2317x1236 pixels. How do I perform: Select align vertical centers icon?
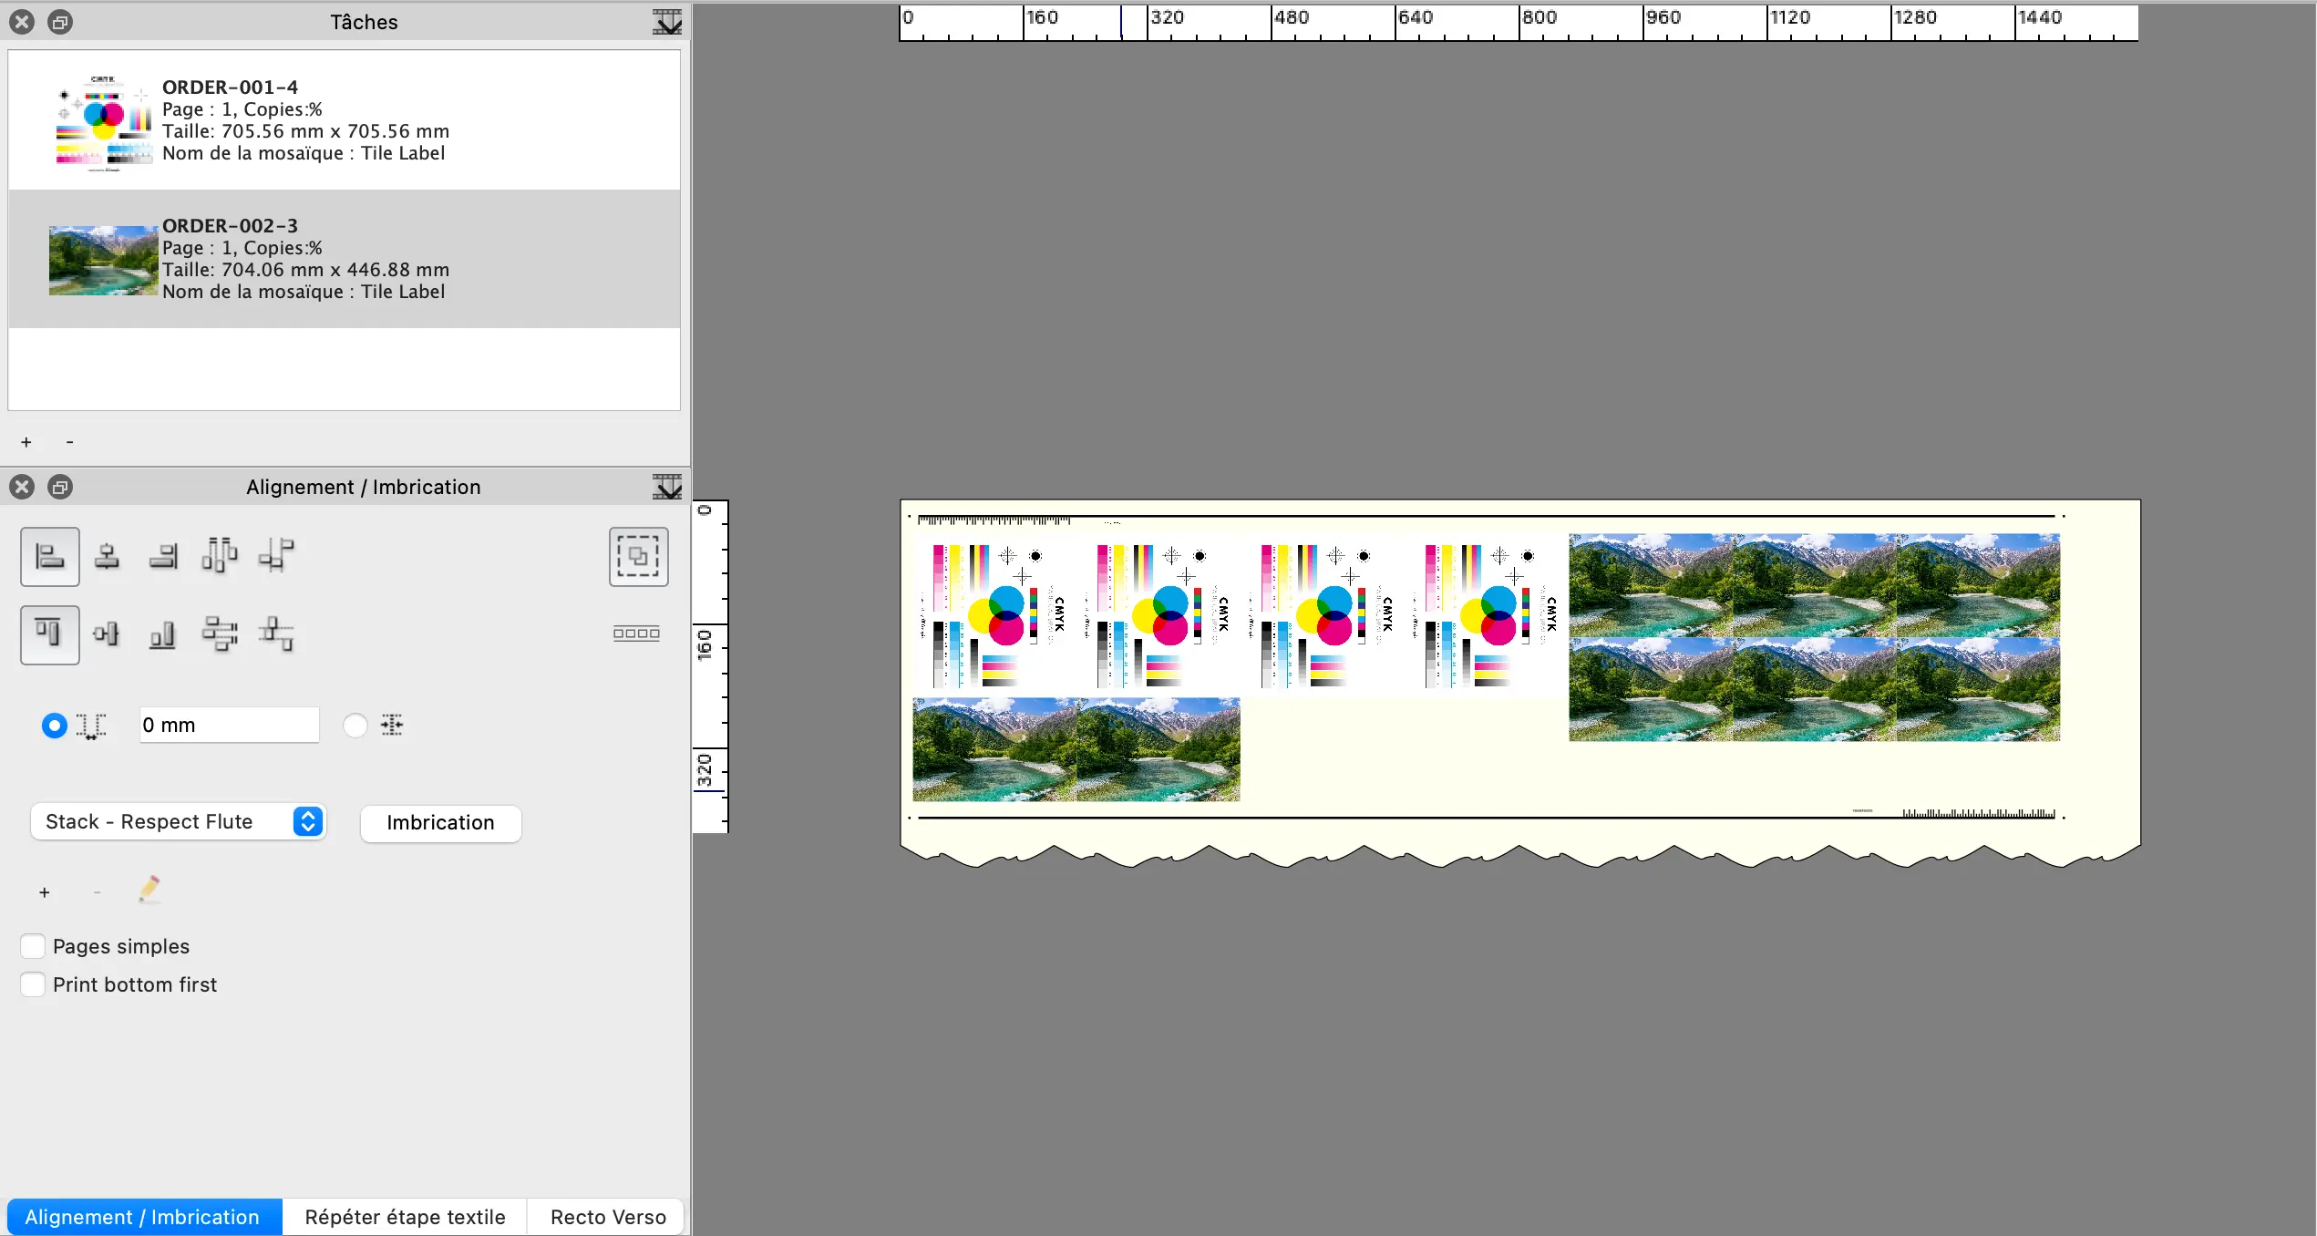tap(107, 633)
